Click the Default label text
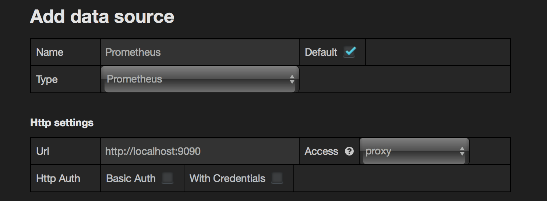This screenshot has height=201, width=547. [321, 52]
